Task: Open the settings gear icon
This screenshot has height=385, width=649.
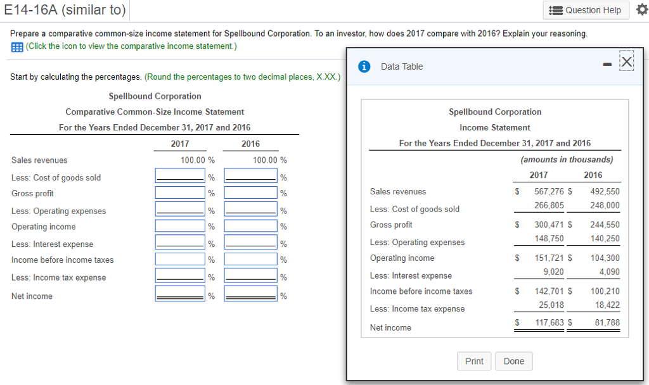Action: coord(639,10)
